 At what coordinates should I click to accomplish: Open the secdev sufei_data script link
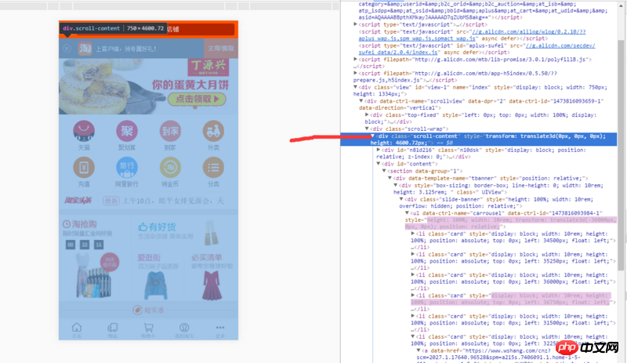point(477,49)
